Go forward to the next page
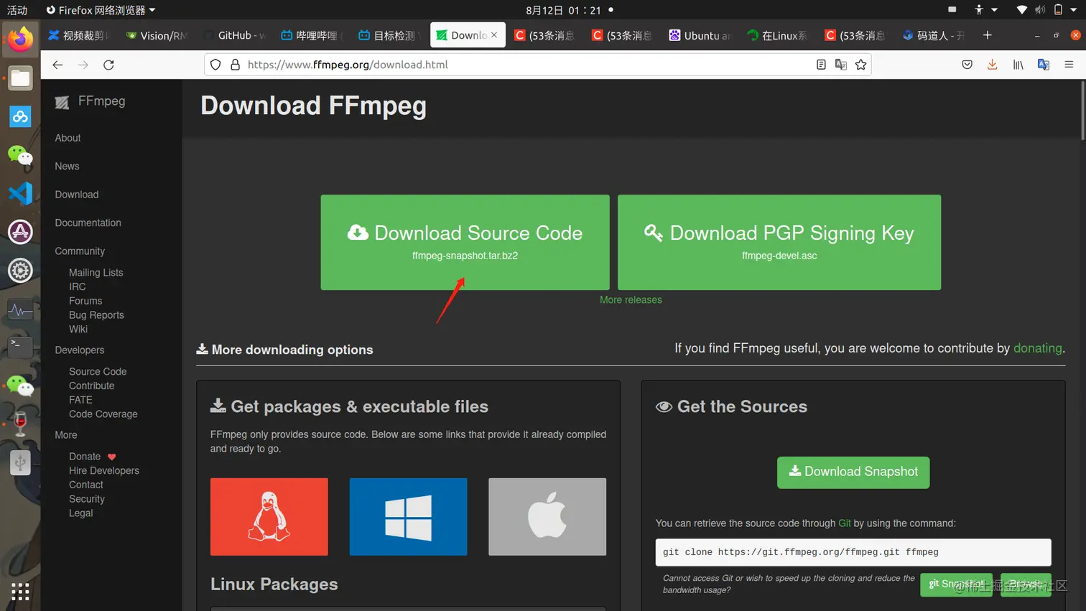This screenshot has width=1086, height=611. point(83,65)
